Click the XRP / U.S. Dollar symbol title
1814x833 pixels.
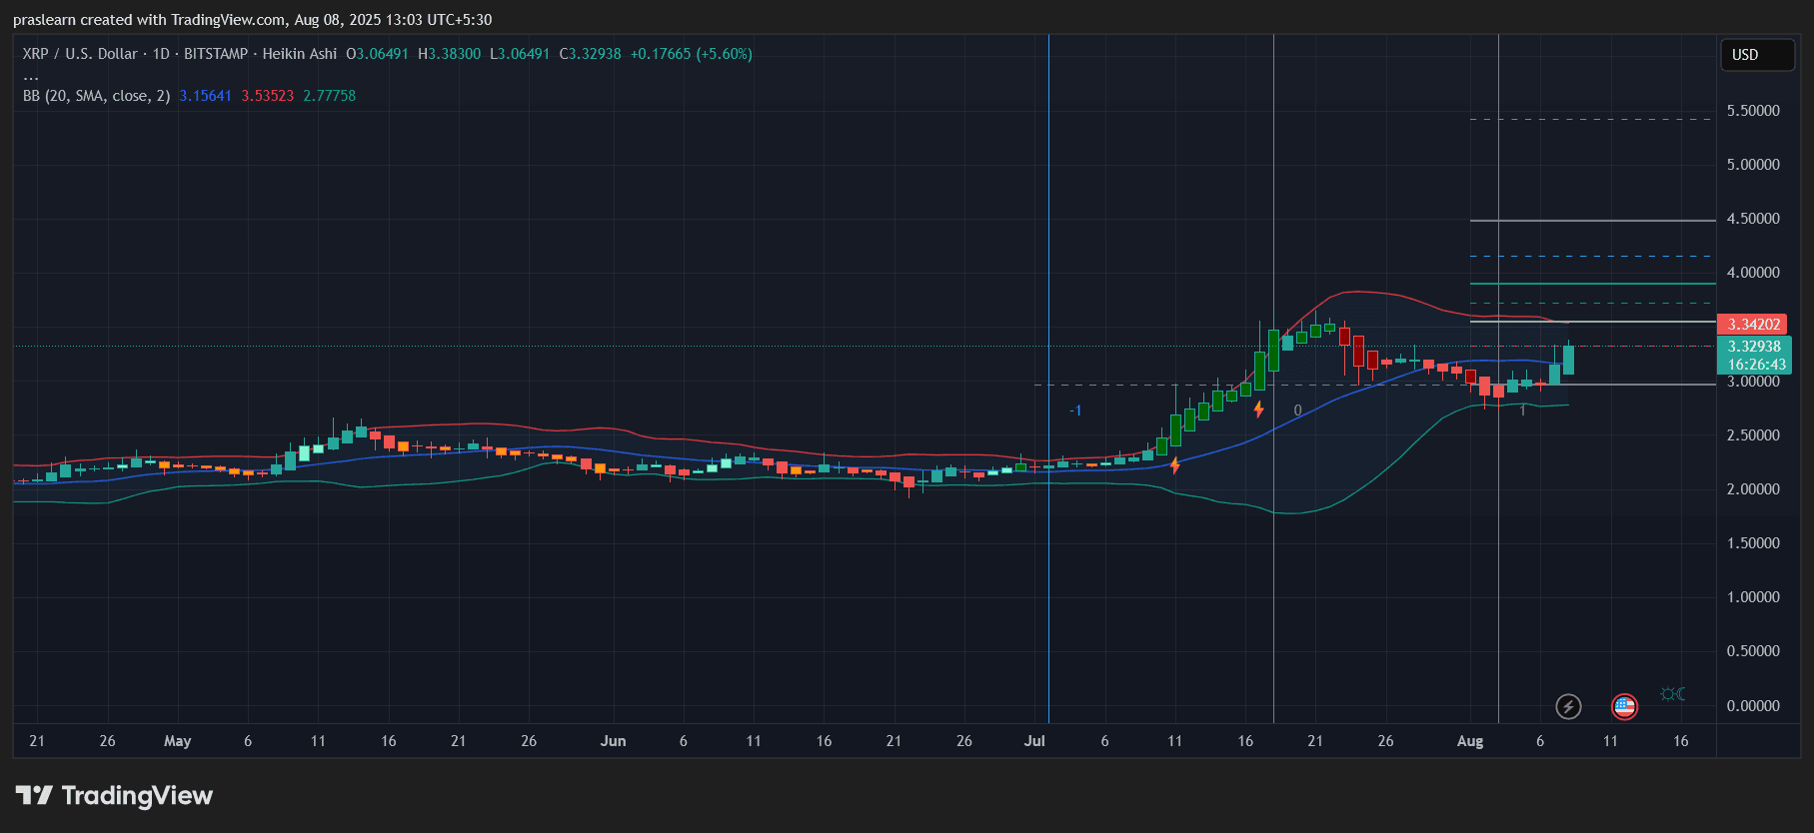pyautogui.click(x=80, y=54)
